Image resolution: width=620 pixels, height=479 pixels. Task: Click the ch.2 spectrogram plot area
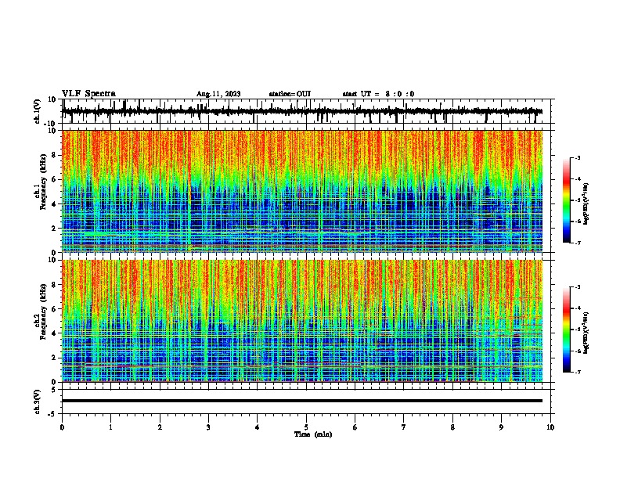coord(302,321)
